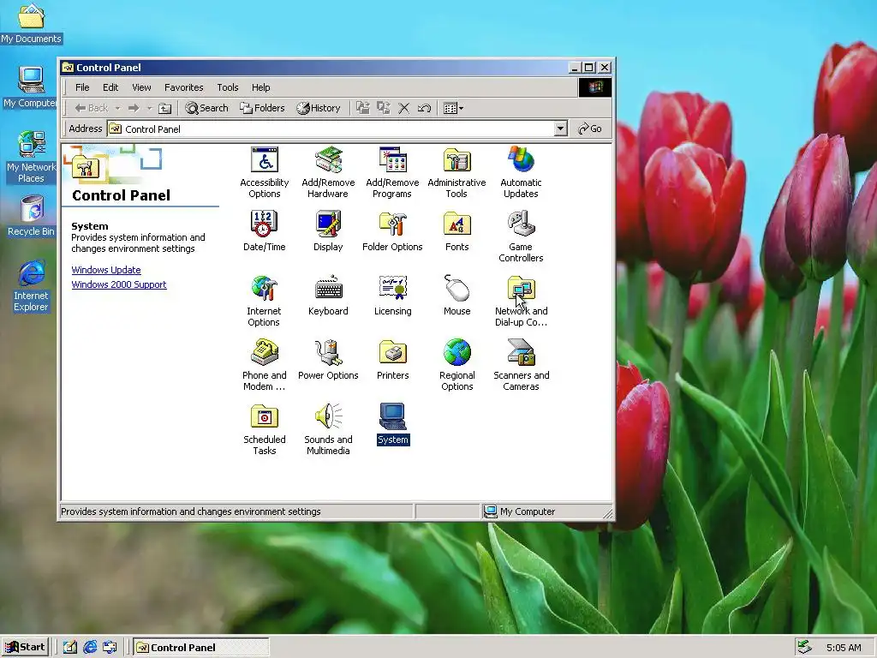877x658 pixels.
Task: Click the 5:05 AM clock
Action: pos(844,648)
